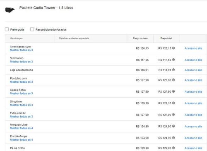Click total price R$ 127,90 for Casas Bahia
This screenshot has height=151, width=207.
[165, 92]
